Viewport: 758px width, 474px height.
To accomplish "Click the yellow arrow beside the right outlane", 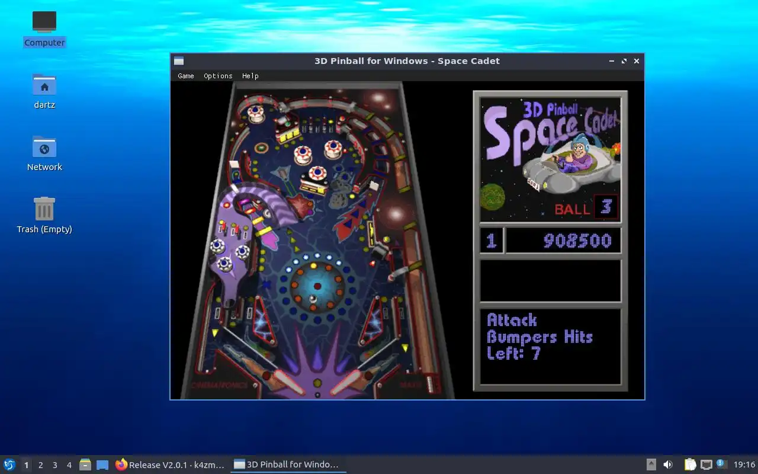I will coord(405,348).
